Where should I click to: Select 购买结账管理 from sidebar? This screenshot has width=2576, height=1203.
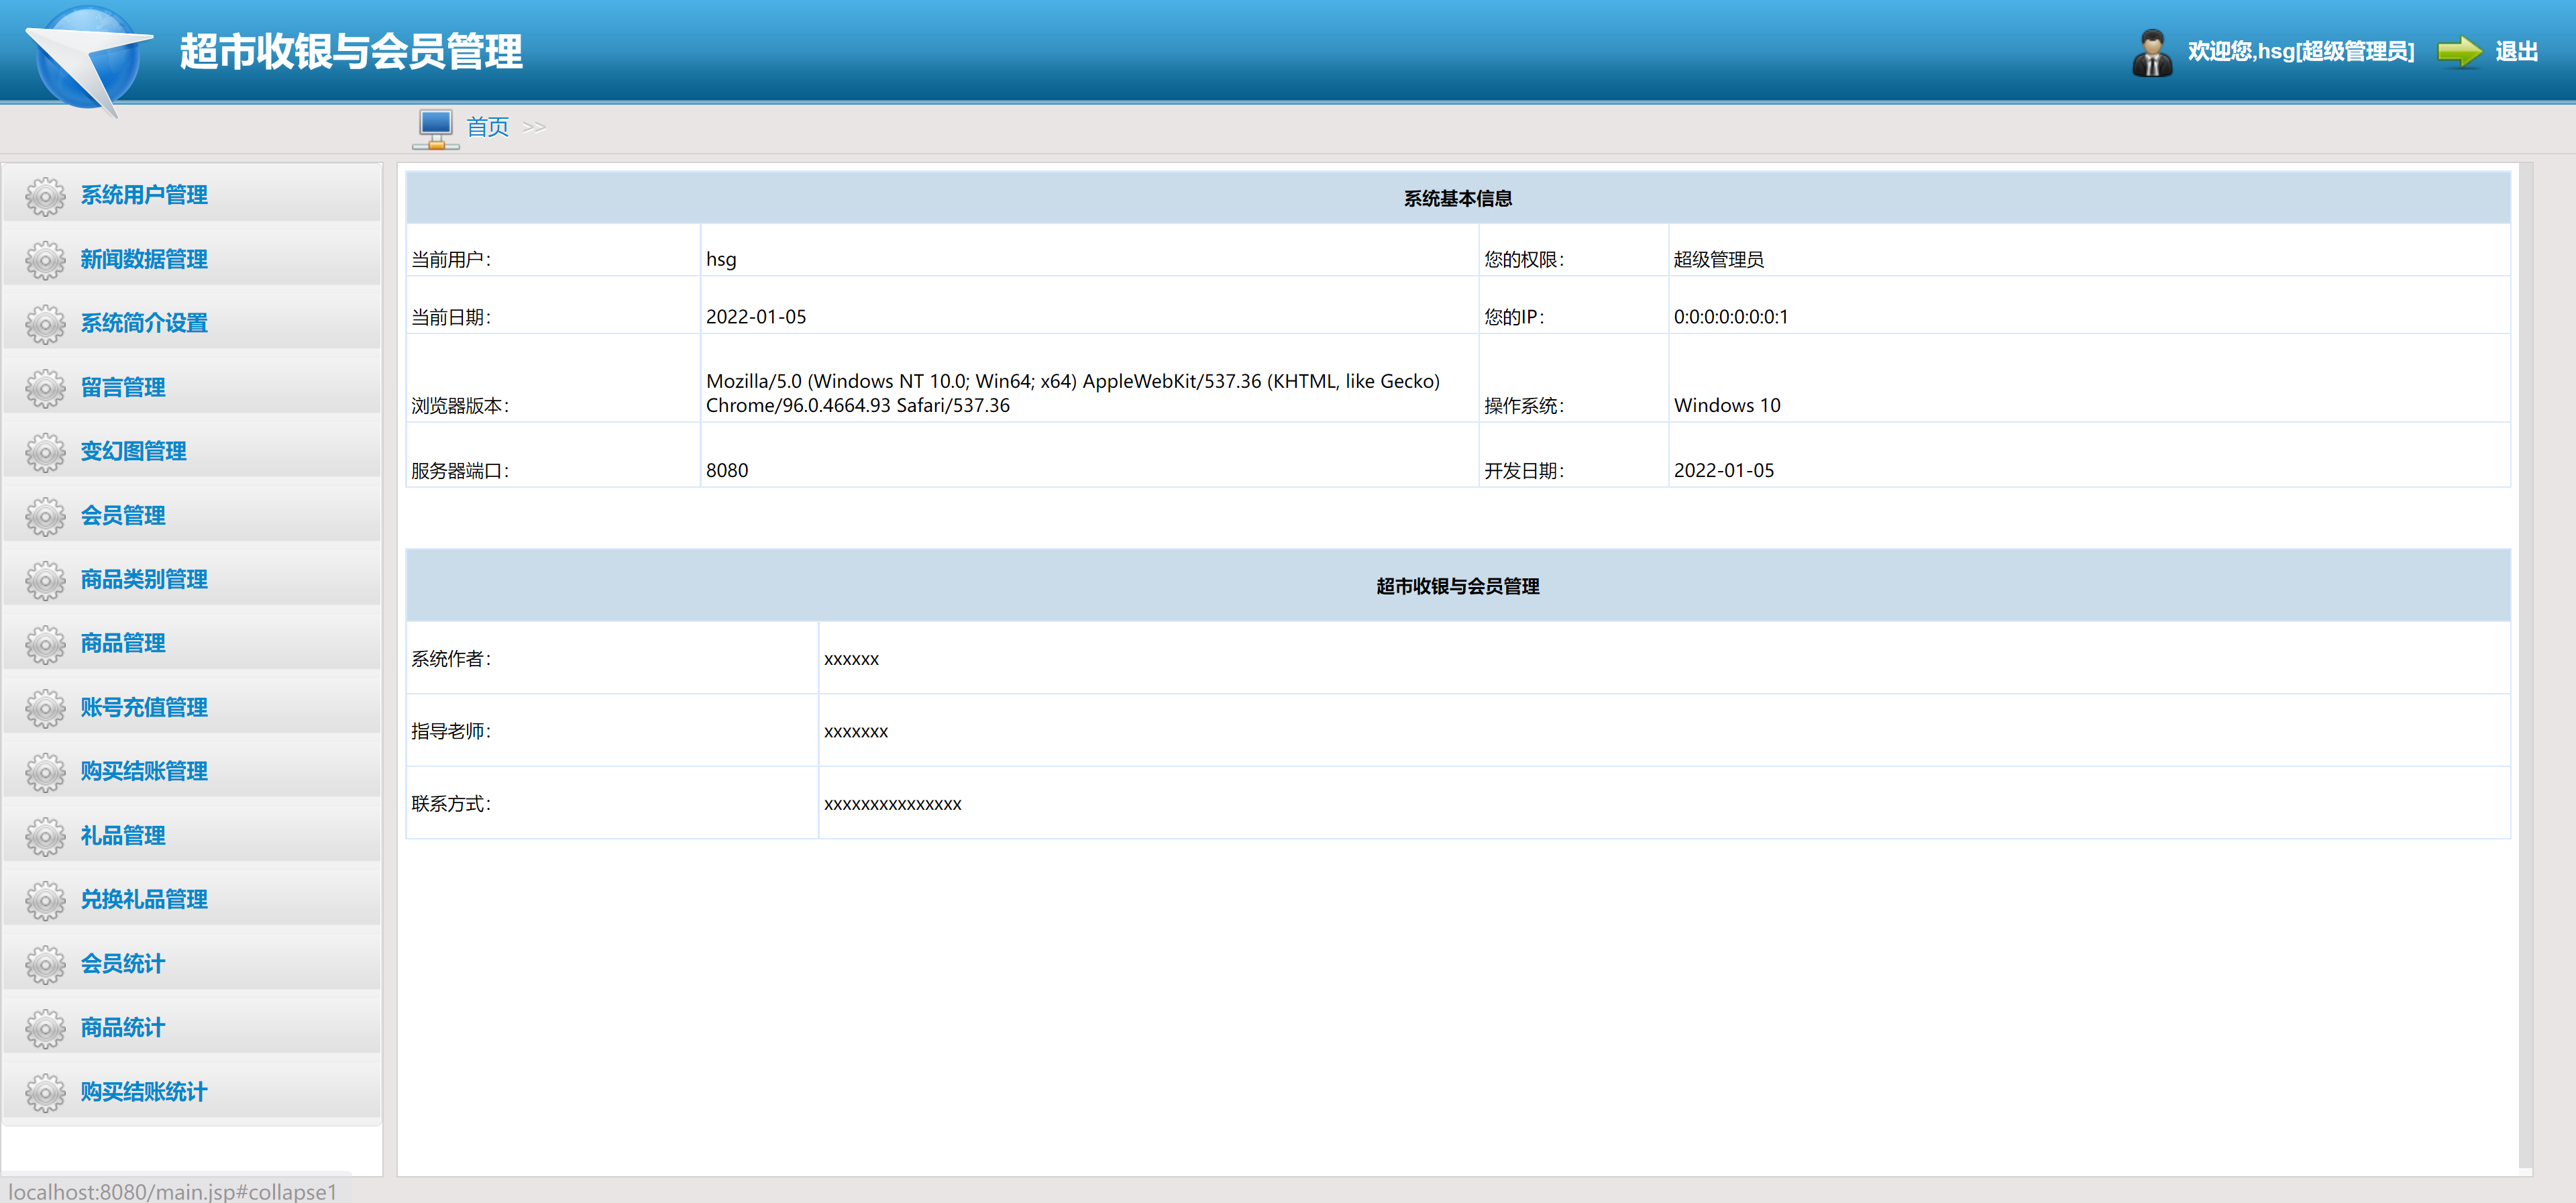pyautogui.click(x=144, y=771)
